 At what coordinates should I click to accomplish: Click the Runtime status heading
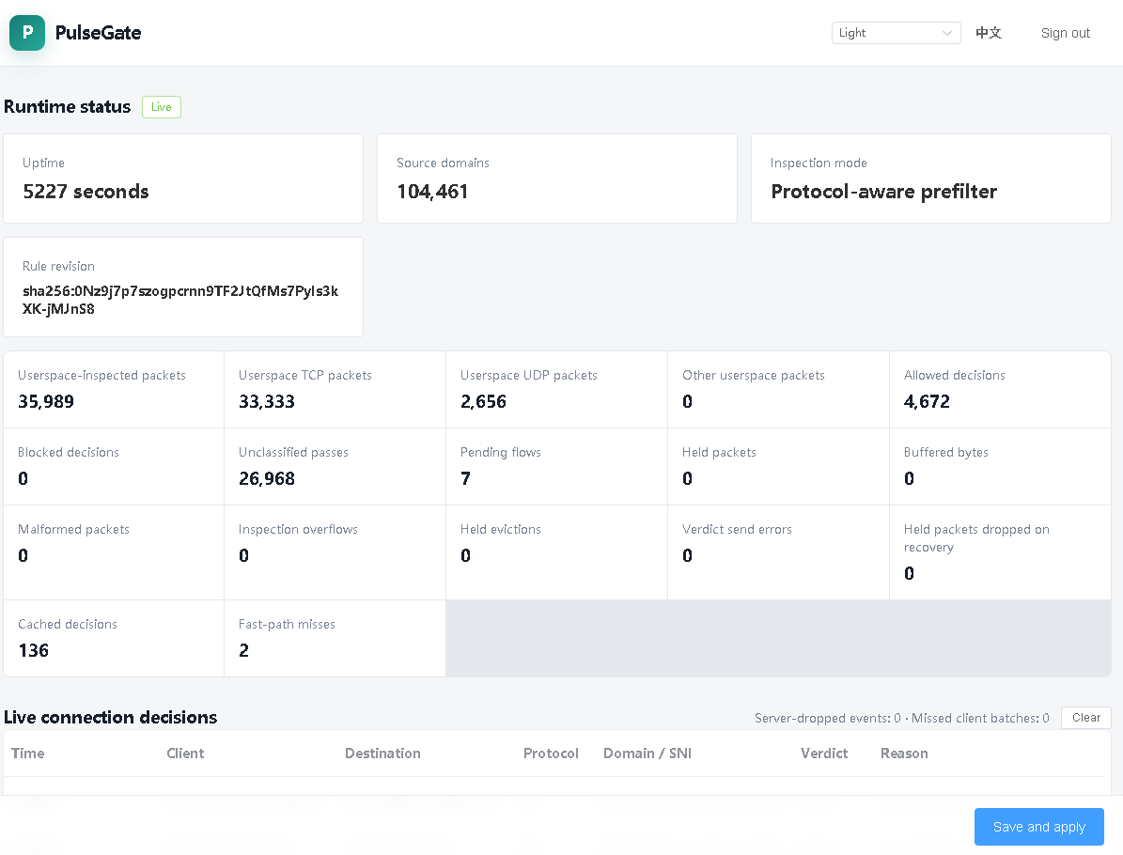point(68,107)
